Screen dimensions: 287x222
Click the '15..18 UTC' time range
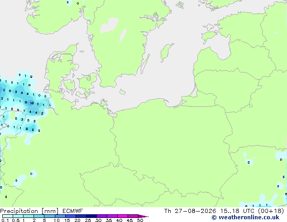[x=237, y=211]
